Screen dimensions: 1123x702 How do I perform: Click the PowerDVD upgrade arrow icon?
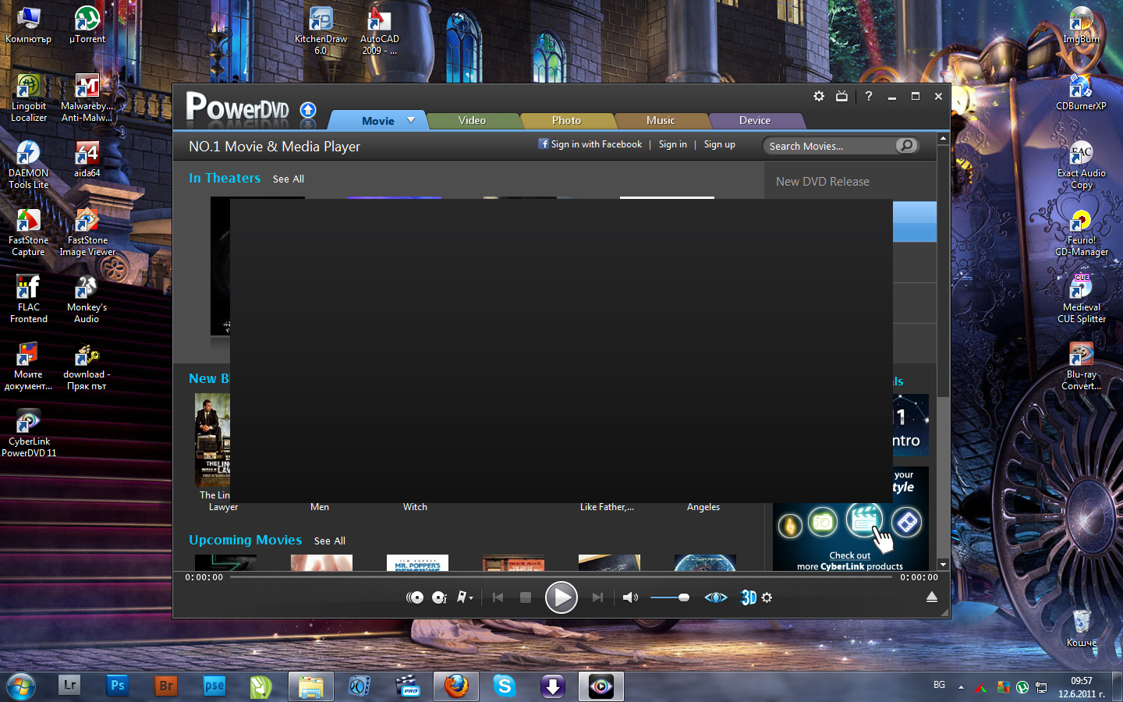[x=308, y=110]
